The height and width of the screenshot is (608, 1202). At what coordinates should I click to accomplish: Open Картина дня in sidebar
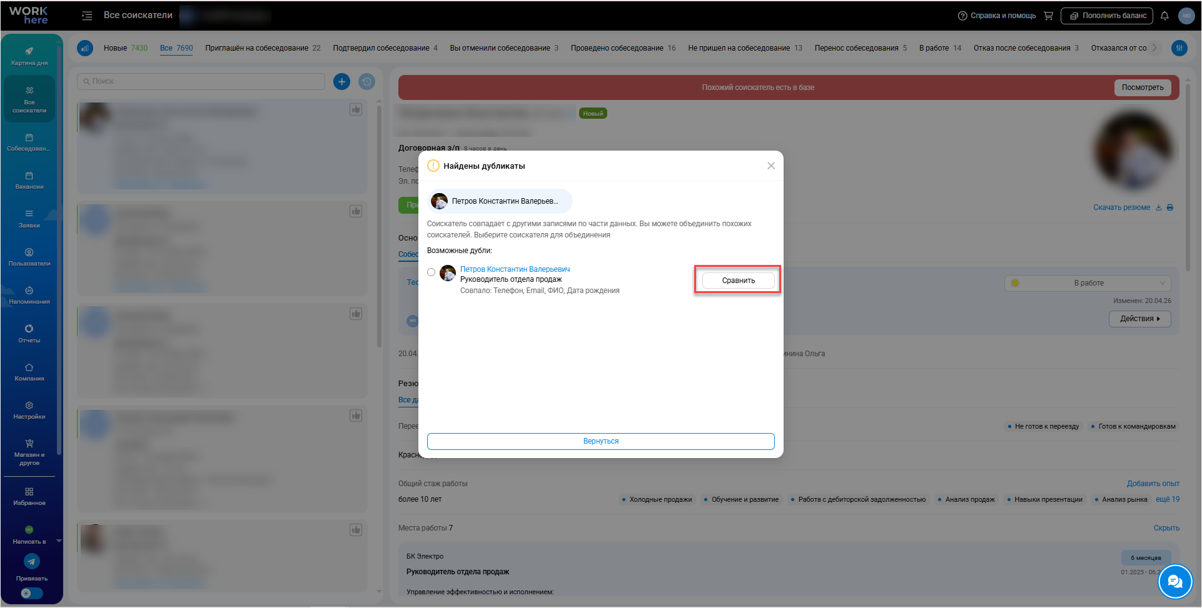[29, 56]
